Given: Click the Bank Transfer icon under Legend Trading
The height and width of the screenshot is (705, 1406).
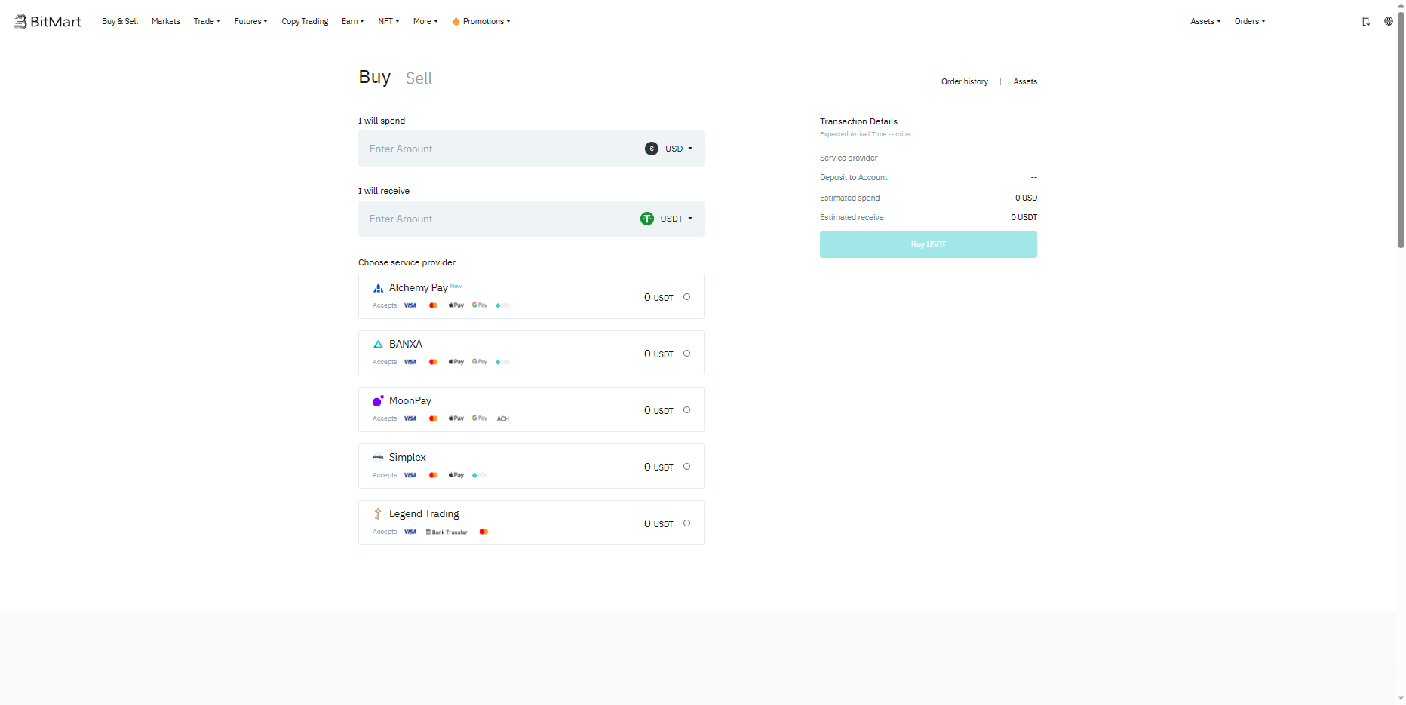Looking at the screenshot, I should pos(447,532).
